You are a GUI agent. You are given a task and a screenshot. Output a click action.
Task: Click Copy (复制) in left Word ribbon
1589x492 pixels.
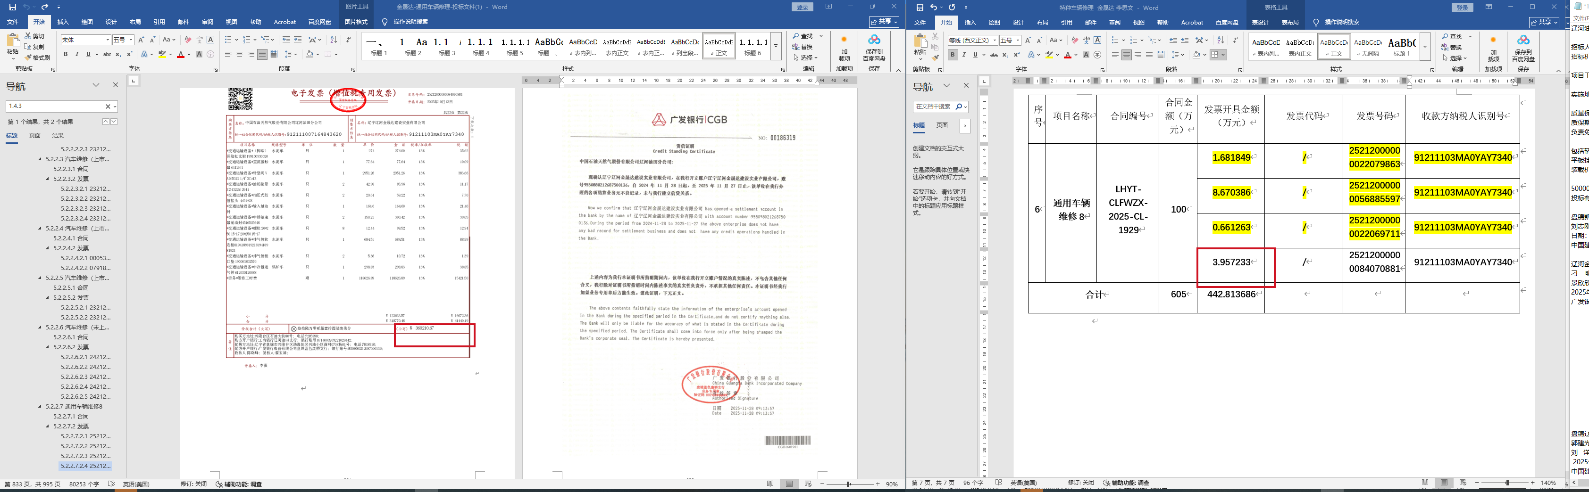[34, 47]
